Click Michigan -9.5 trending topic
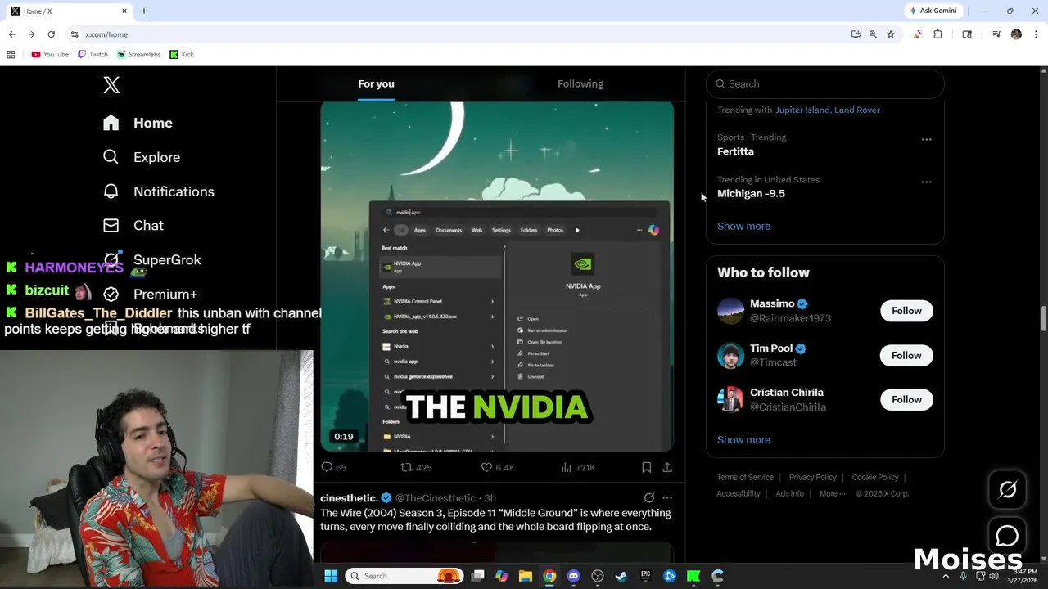 [x=751, y=193]
